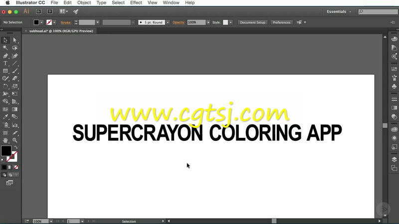Pick the Shaper/Pencil tool
The width and height of the screenshot is (399, 224).
coord(5,79)
